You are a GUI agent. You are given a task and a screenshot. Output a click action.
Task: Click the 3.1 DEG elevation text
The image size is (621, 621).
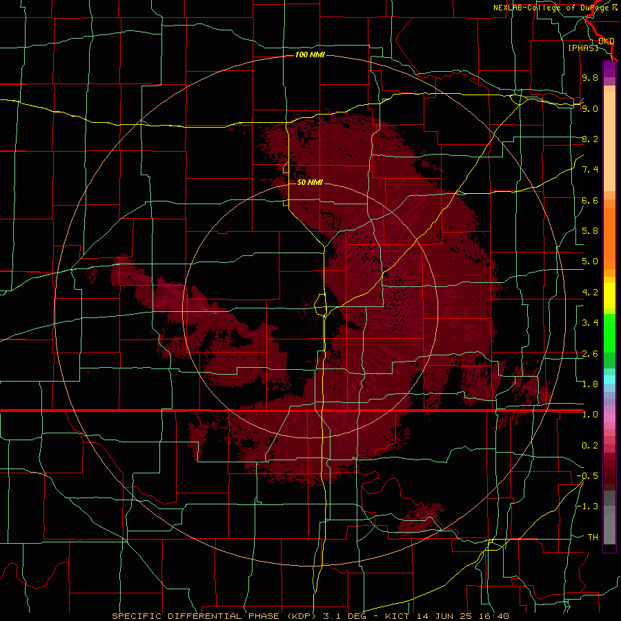tap(344, 616)
